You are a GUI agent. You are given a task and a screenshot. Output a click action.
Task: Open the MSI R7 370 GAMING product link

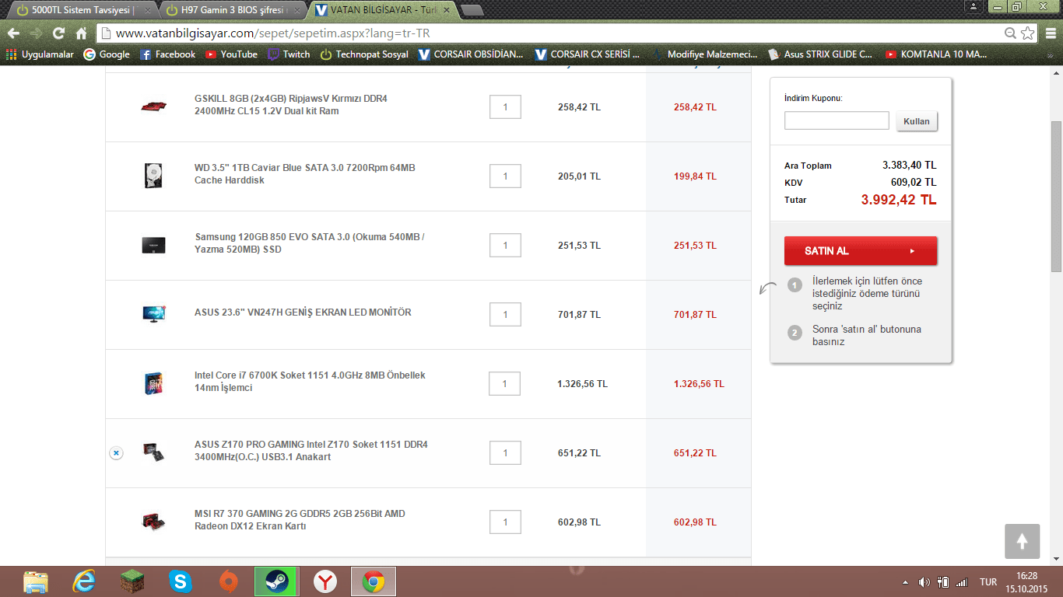300,520
